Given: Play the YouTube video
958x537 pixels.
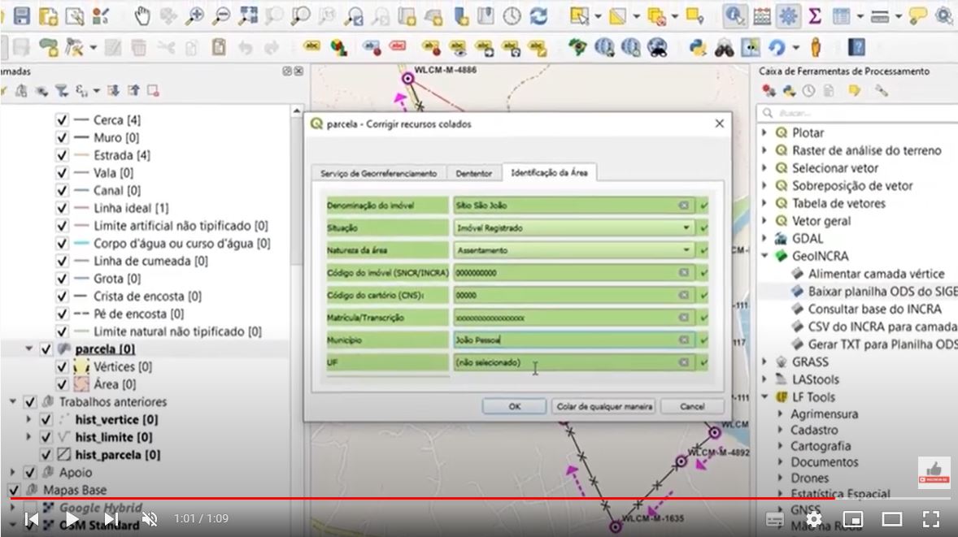Looking at the screenshot, I should (x=71, y=519).
